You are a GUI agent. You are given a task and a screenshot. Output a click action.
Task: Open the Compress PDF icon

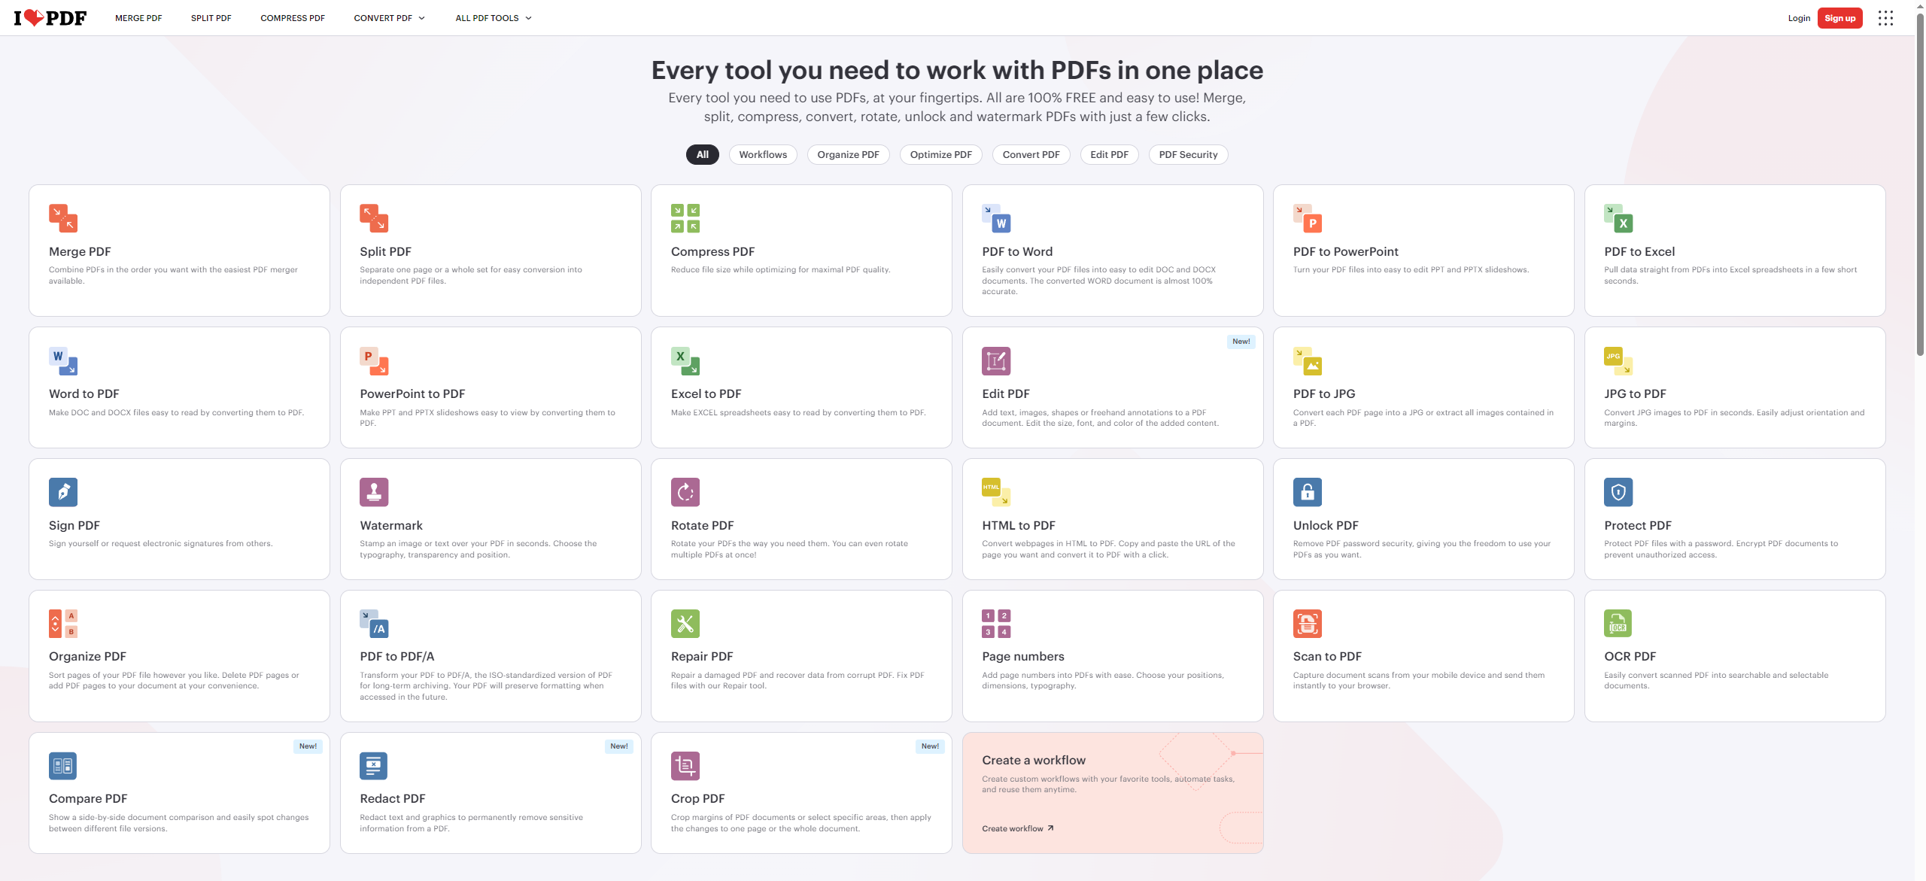[685, 218]
